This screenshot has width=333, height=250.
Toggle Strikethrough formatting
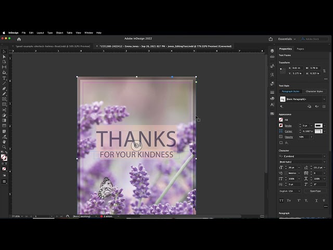(x=324, y=201)
